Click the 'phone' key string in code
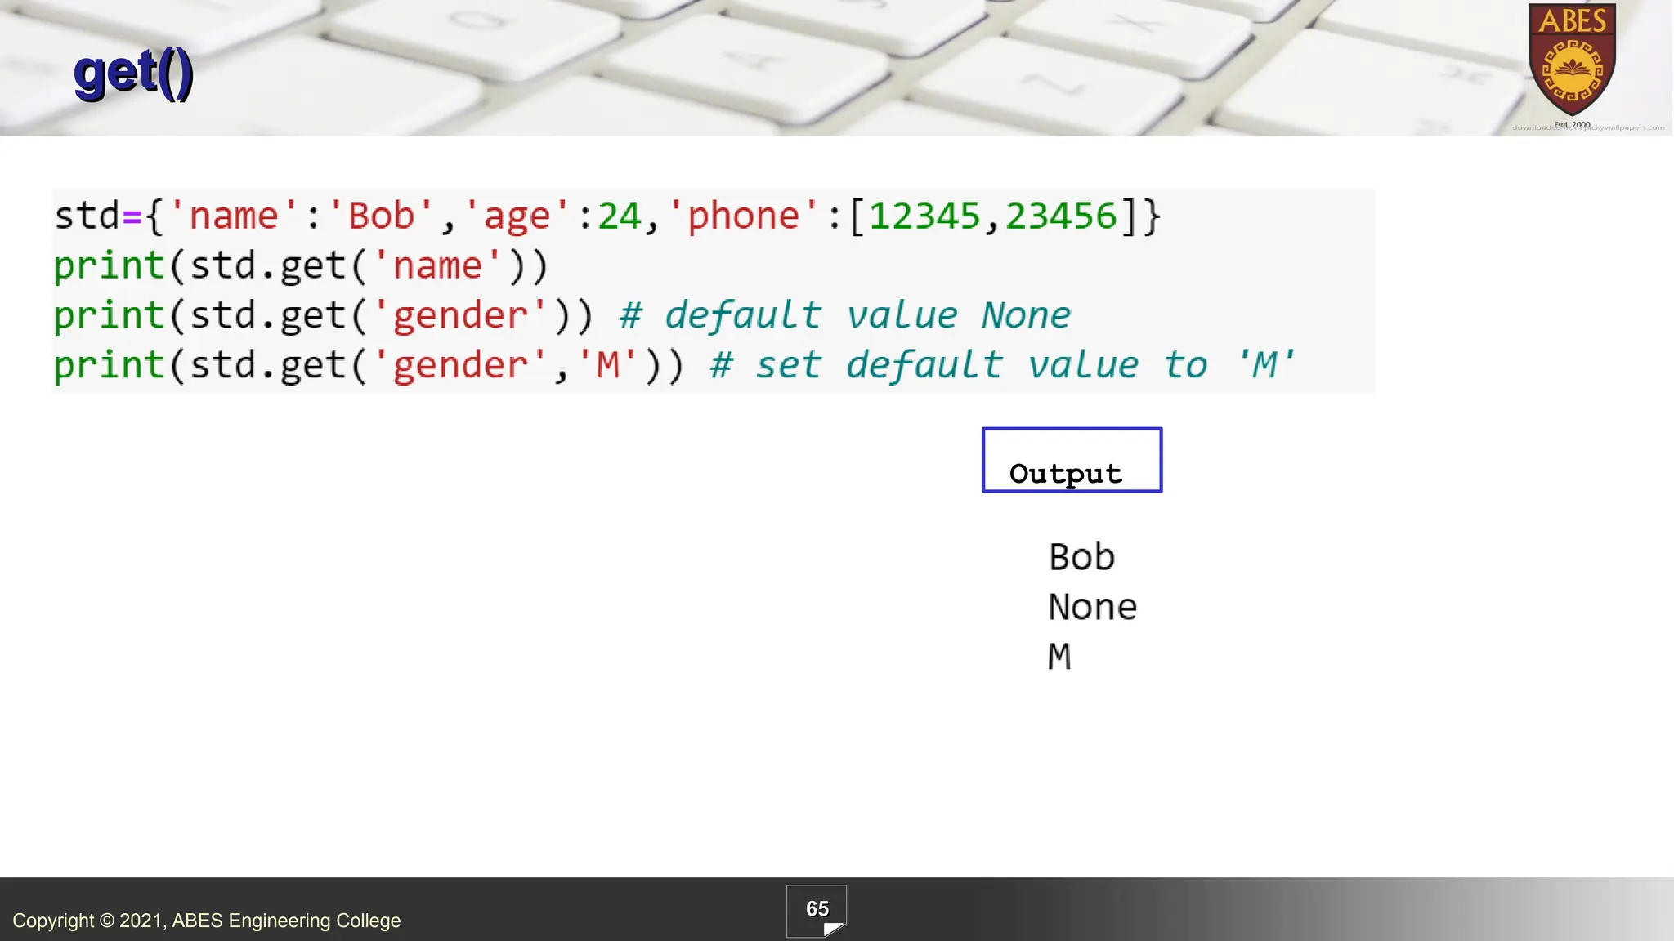Screen dimensions: 1674x941 (743, 216)
